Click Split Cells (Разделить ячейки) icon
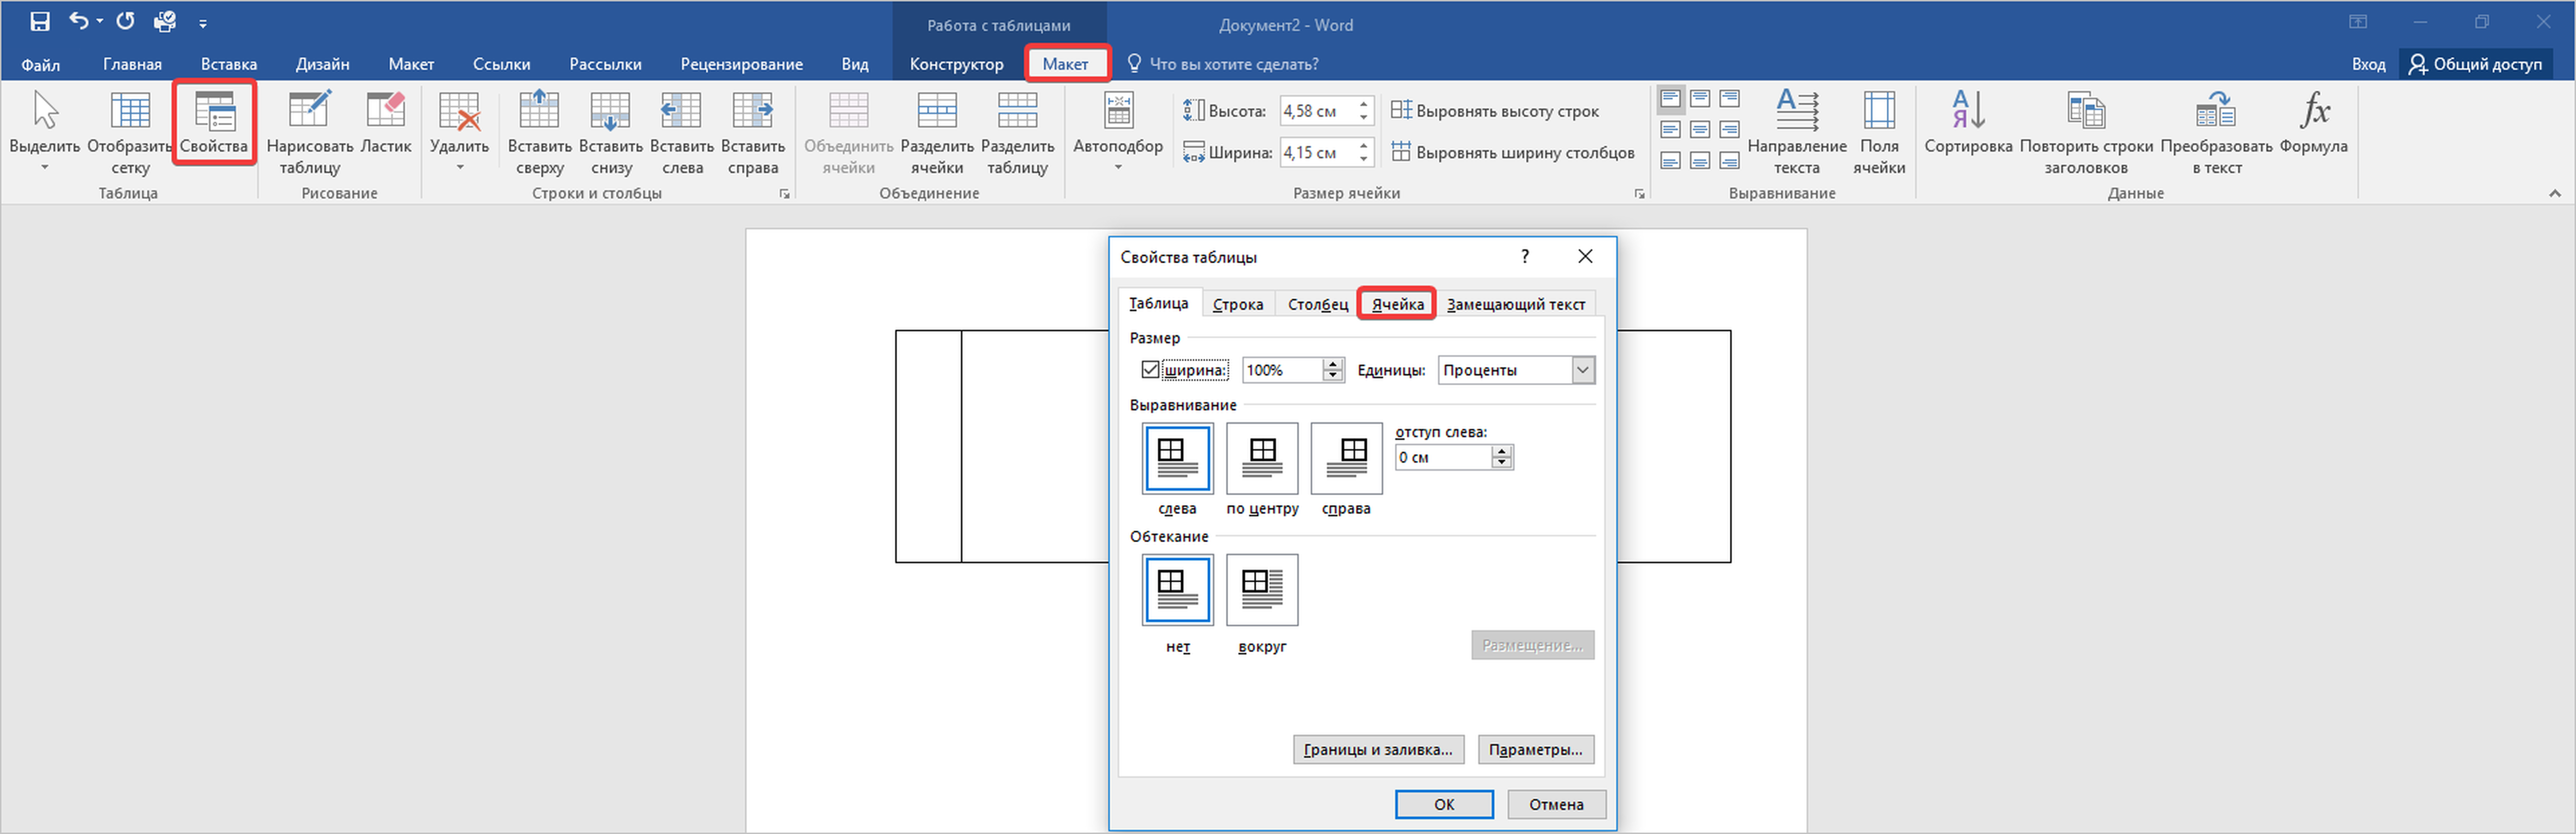The width and height of the screenshot is (2576, 834). (x=936, y=111)
